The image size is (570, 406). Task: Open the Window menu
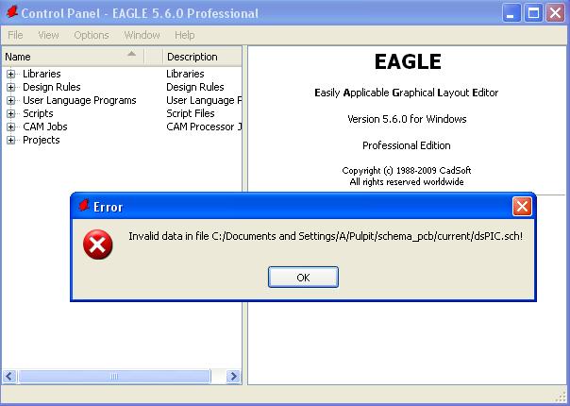142,35
